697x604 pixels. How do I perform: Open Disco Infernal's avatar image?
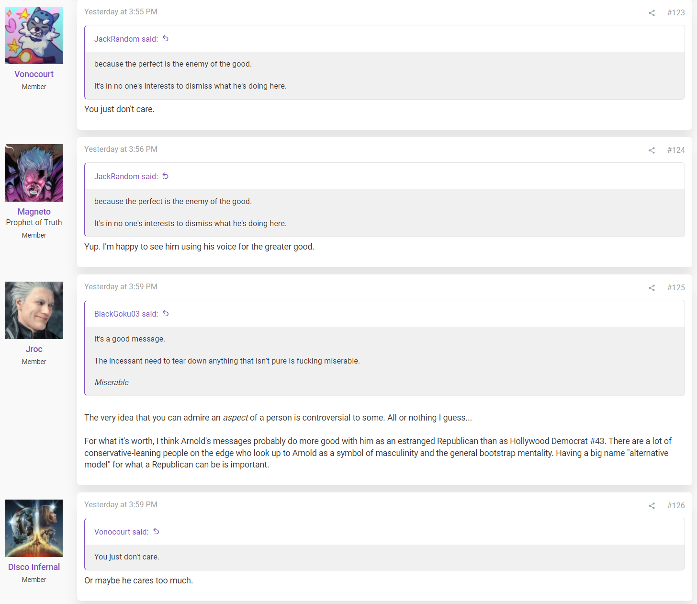tap(34, 528)
